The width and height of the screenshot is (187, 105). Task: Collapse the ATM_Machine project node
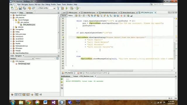tap(11, 17)
